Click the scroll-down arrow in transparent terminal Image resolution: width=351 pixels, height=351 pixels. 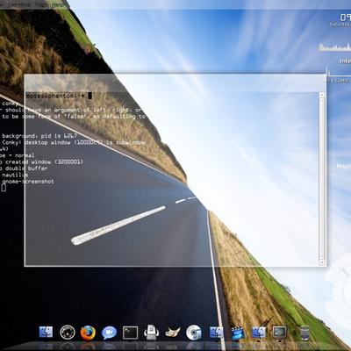322,261
